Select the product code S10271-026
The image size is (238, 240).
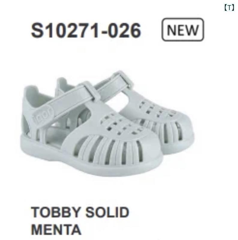click(x=86, y=31)
